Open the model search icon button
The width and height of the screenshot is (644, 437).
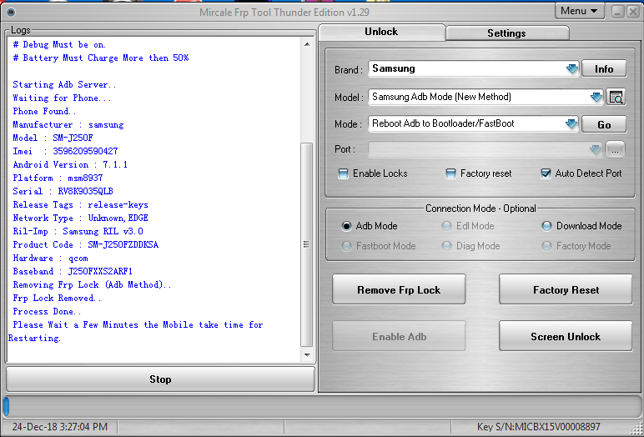click(616, 98)
